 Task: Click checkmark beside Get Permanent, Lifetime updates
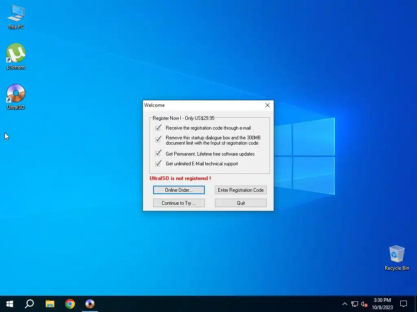pos(158,153)
